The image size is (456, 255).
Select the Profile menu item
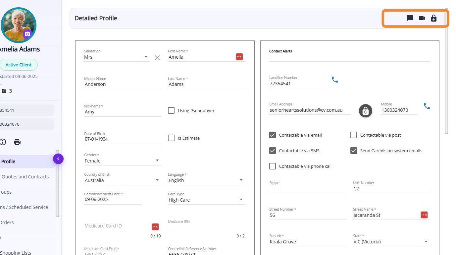pos(9,161)
